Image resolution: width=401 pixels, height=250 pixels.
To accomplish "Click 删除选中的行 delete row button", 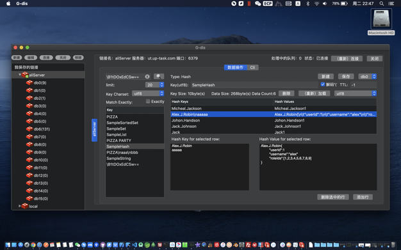I will click(x=333, y=197).
